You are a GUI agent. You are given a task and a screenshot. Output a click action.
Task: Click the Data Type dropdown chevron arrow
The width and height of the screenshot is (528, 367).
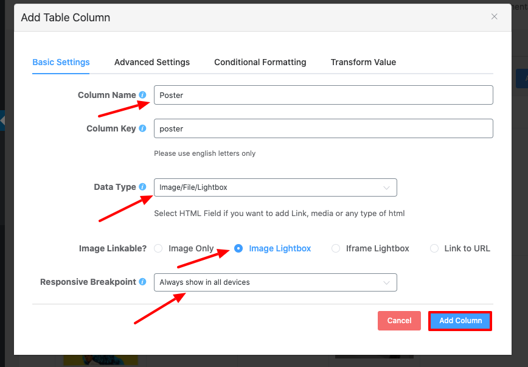pyautogui.click(x=386, y=187)
